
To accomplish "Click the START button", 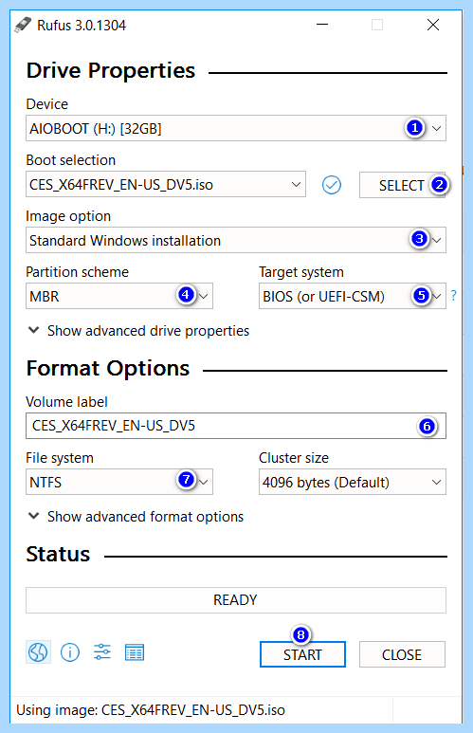I will 302,654.
